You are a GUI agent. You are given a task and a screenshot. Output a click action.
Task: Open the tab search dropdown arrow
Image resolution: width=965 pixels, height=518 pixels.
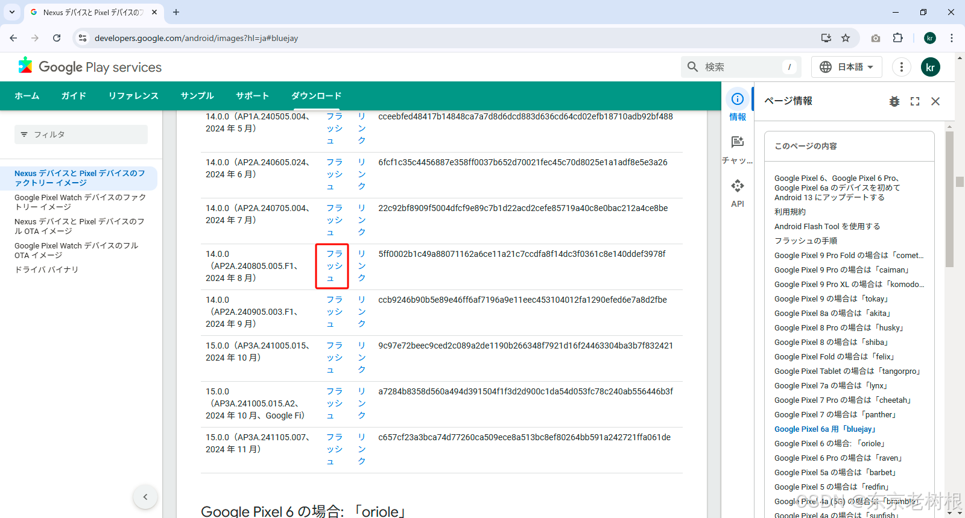click(x=12, y=12)
